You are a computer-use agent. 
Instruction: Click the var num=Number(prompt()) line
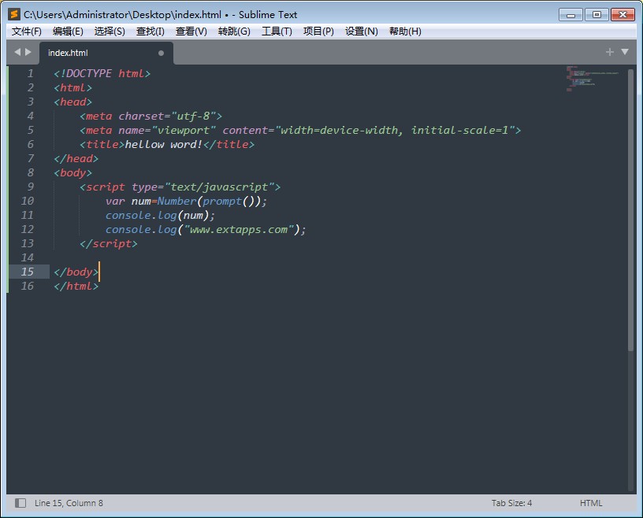pos(186,202)
